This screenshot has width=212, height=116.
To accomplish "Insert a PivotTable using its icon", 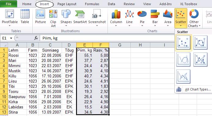I will [x=9, y=14].
